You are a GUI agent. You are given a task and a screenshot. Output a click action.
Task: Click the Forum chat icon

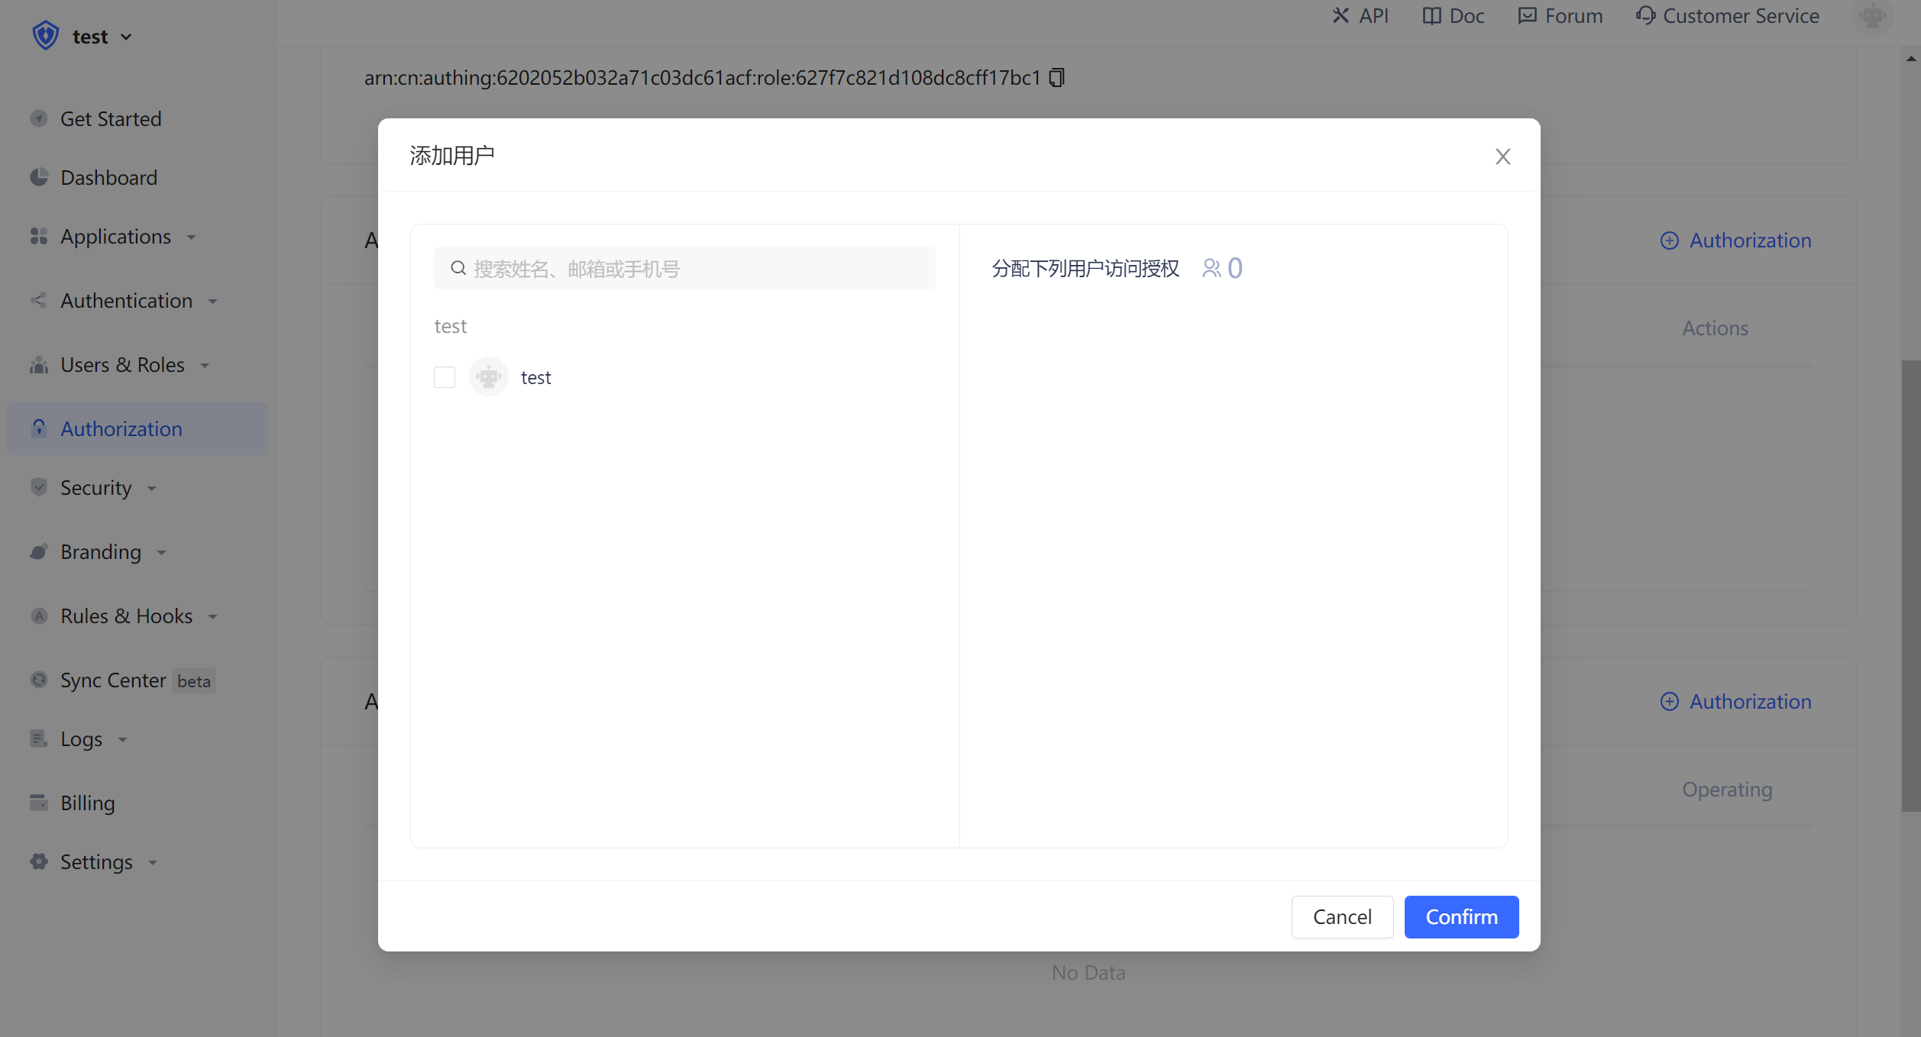1527,16
